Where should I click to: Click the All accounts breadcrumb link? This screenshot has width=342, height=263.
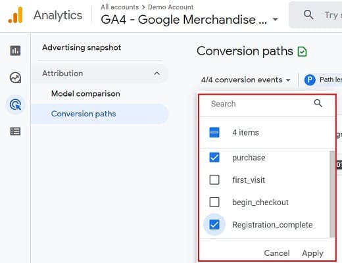coord(120,7)
